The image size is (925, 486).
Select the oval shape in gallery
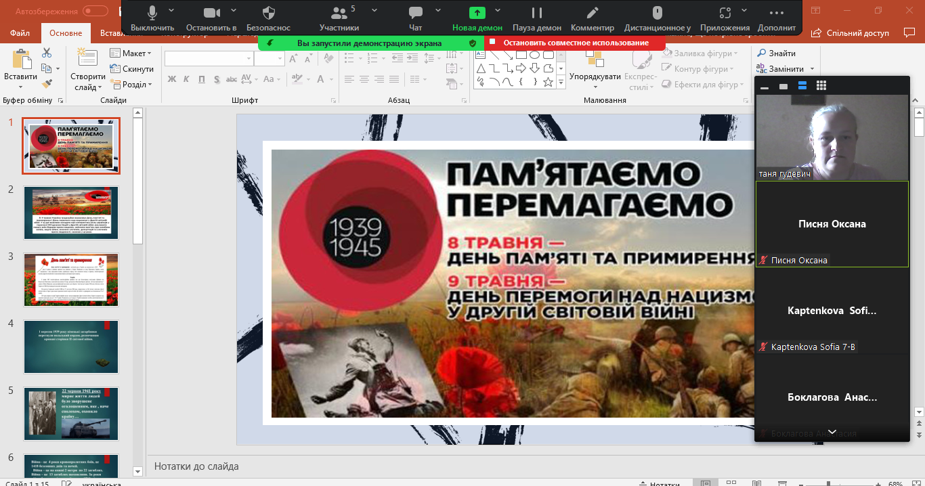535,55
